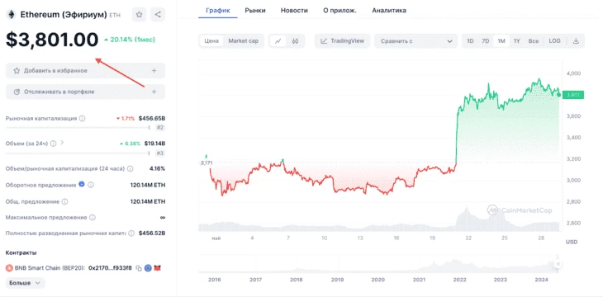Screen dimensions: 603x297
Task: Click 2020 on the bottom year timeline
Action: tap(378, 280)
